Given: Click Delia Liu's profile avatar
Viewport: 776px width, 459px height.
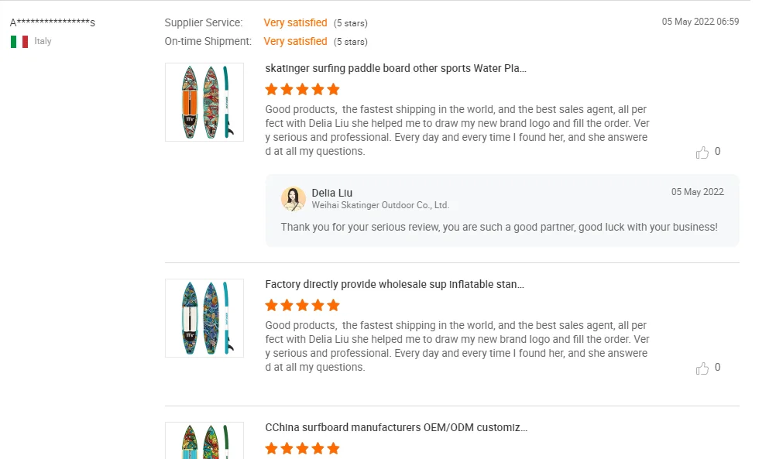Looking at the screenshot, I should [293, 199].
